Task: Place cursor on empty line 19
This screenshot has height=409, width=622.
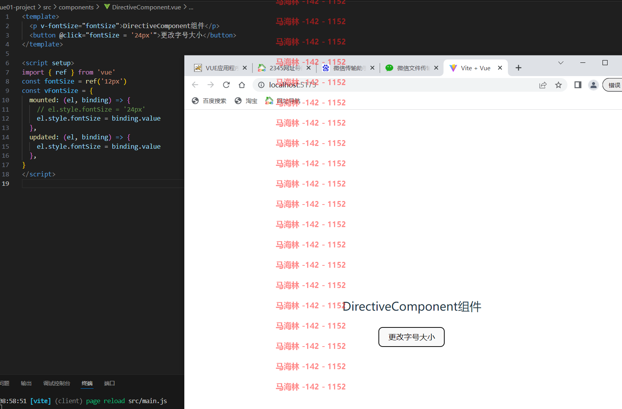Action: [103, 183]
